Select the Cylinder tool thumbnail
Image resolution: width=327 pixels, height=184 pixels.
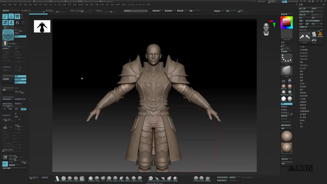point(314,34)
